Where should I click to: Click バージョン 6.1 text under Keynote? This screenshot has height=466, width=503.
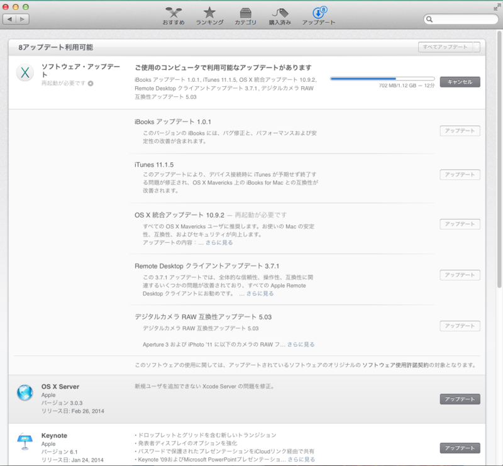pos(60,452)
